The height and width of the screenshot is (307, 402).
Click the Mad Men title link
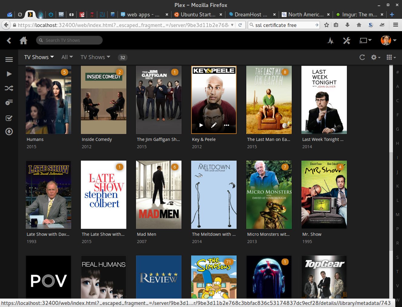[147, 234]
